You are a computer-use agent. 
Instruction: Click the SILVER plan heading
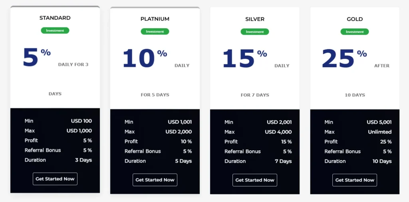click(x=255, y=19)
